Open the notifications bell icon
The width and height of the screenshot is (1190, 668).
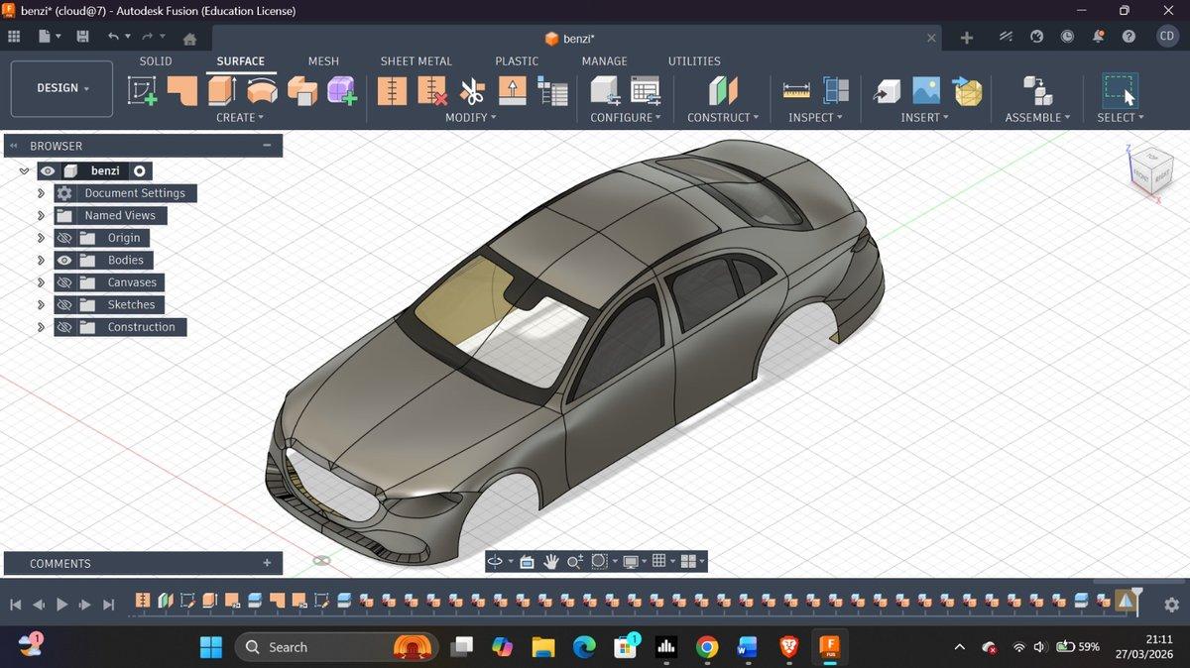point(1098,37)
